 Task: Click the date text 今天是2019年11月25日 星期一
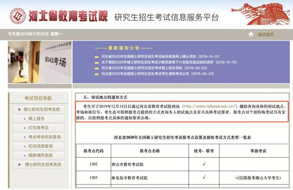[35, 34]
